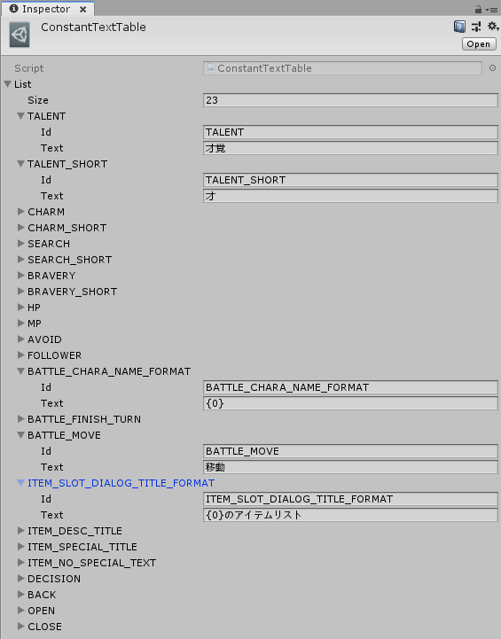Click the Open button
Viewport: 501px width, 639px height.
point(479,44)
